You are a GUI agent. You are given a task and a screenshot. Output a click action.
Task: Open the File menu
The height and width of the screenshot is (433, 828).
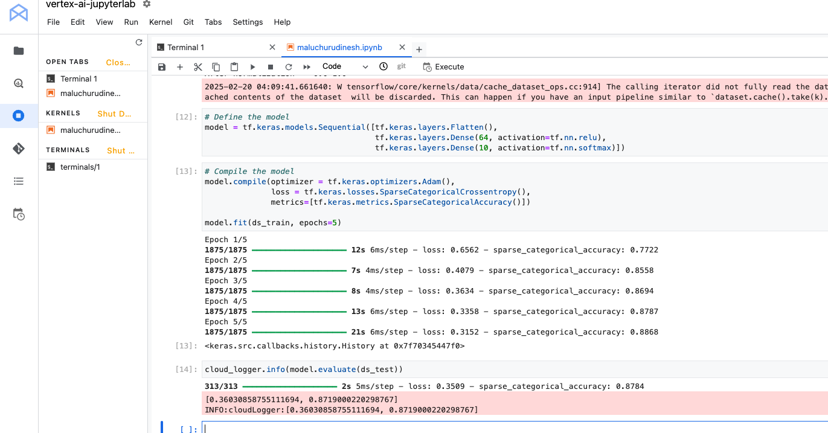pyautogui.click(x=53, y=22)
